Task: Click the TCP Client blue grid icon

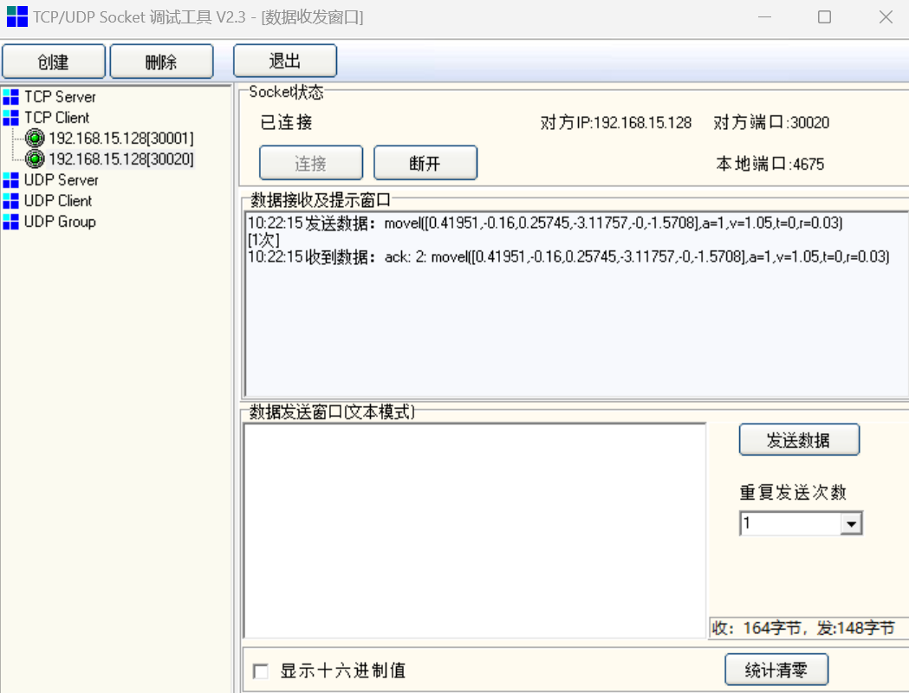Action: pyautogui.click(x=10, y=118)
